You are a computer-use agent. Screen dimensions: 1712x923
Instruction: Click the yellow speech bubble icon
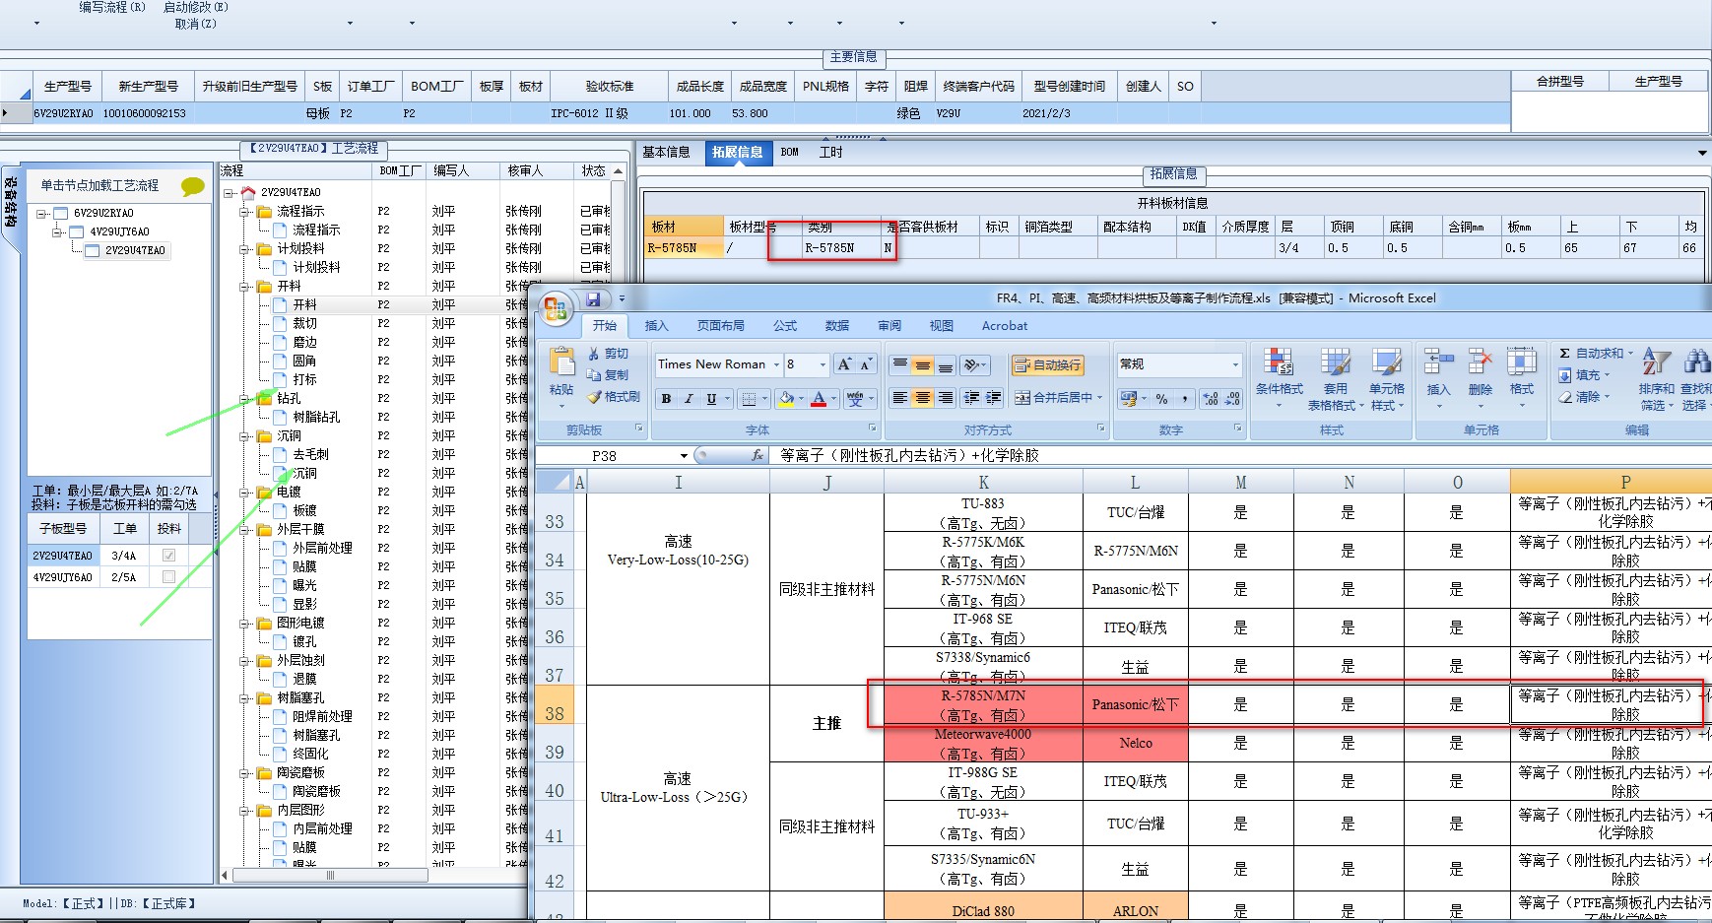(193, 186)
